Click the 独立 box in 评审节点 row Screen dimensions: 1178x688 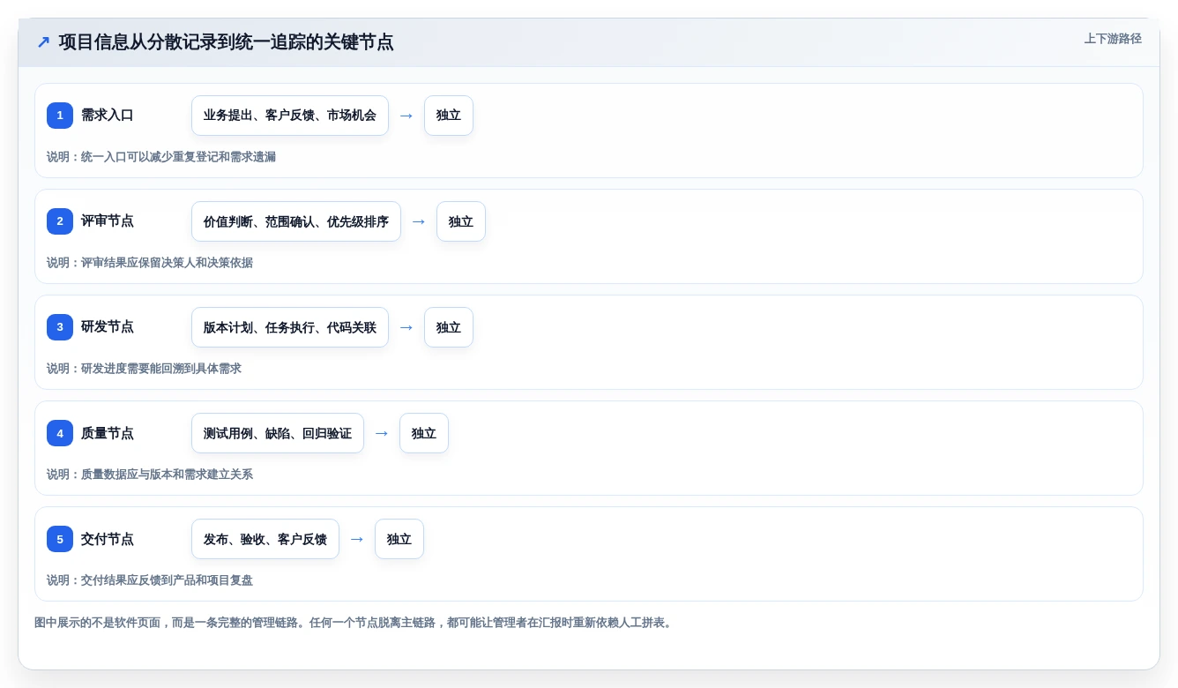[x=461, y=221]
